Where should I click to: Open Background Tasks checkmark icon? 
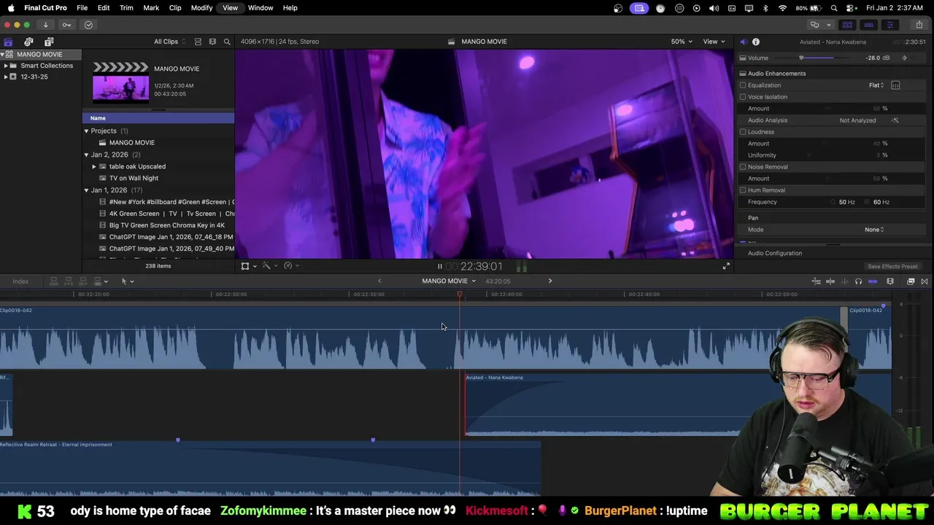click(x=88, y=25)
